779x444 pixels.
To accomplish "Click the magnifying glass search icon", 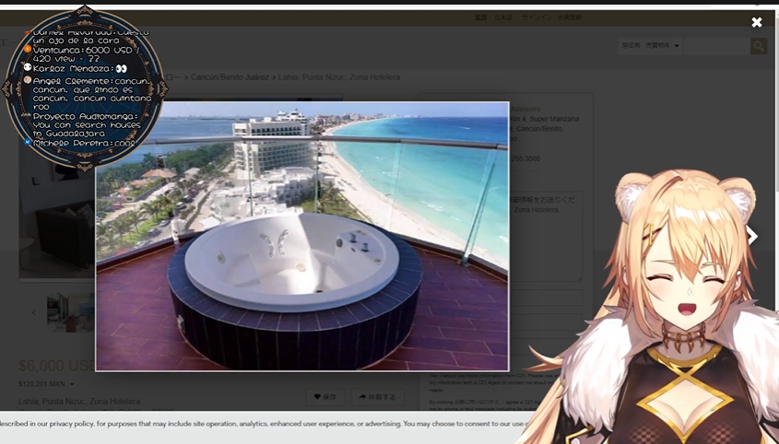I will [759, 46].
